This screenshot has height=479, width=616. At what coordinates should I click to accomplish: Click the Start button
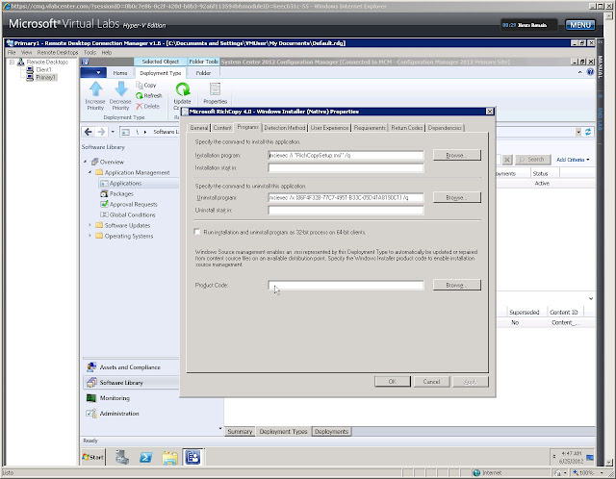click(x=93, y=457)
